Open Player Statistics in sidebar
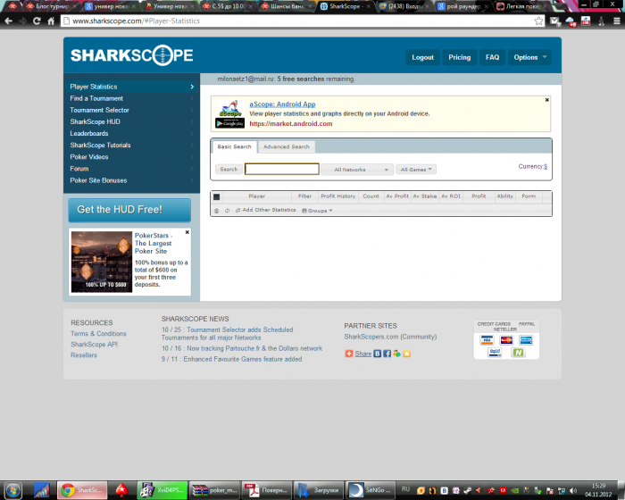The height and width of the screenshot is (500, 625). [131, 87]
